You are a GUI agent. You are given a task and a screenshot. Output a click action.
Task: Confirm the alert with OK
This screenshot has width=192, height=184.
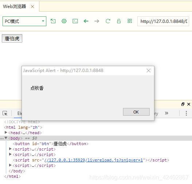tap(136, 112)
